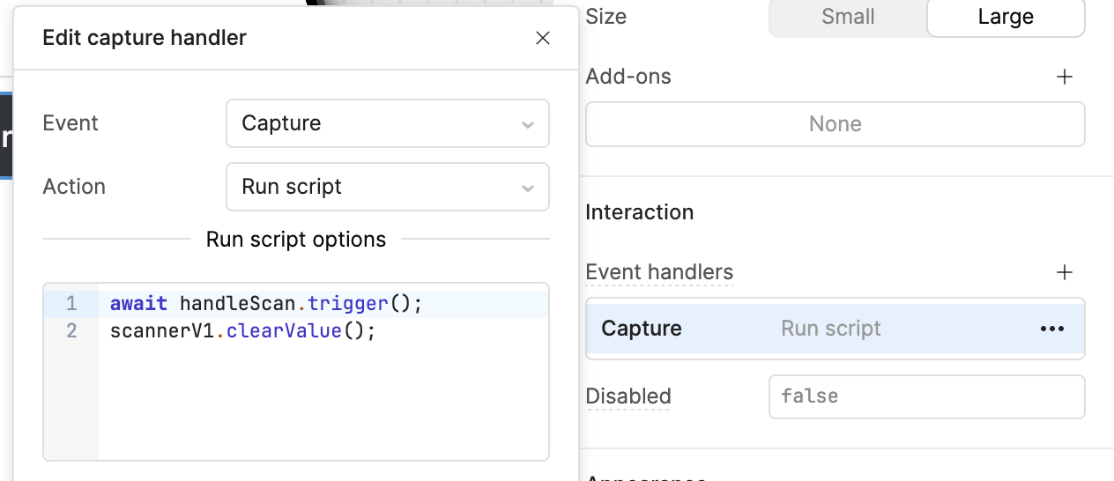Select the Small size option
The width and height of the screenshot is (1114, 481).
point(847,17)
